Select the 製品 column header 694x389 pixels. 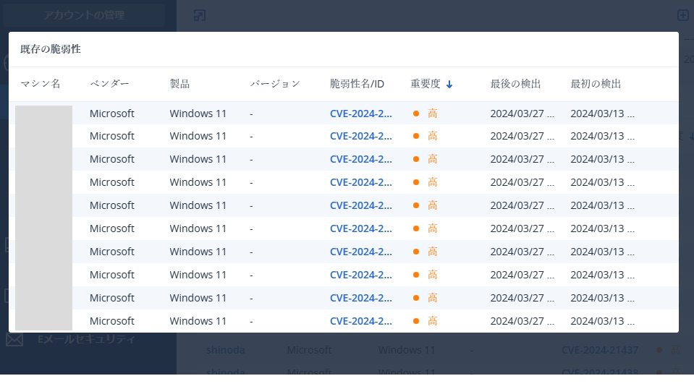tap(179, 84)
